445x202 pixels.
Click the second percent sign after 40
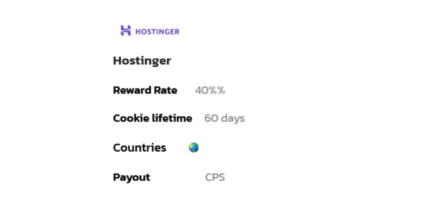click(x=221, y=90)
